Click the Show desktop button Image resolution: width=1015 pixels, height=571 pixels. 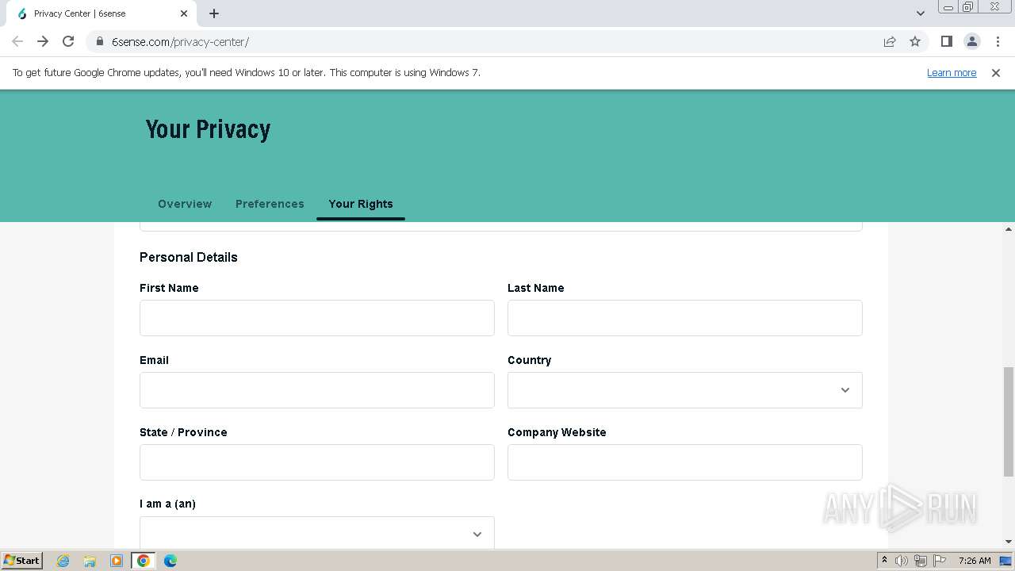pyautogui.click(x=1006, y=561)
